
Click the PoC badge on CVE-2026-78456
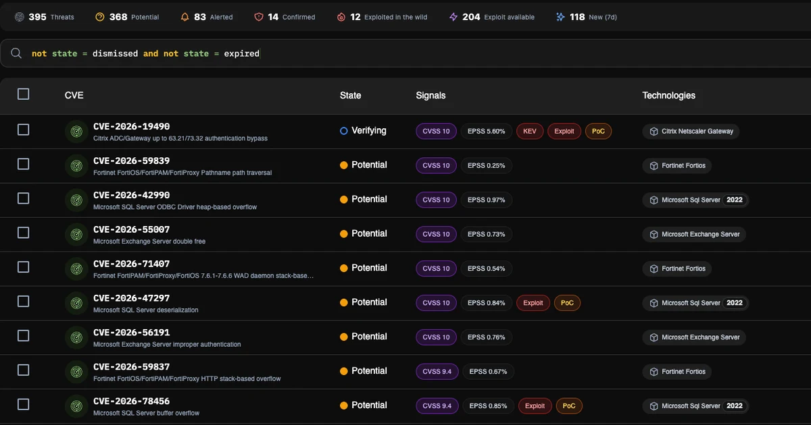tap(570, 406)
